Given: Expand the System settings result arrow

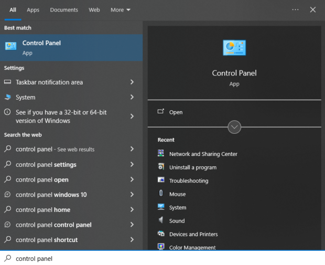Looking at the screenshot, I should [132, 97].
